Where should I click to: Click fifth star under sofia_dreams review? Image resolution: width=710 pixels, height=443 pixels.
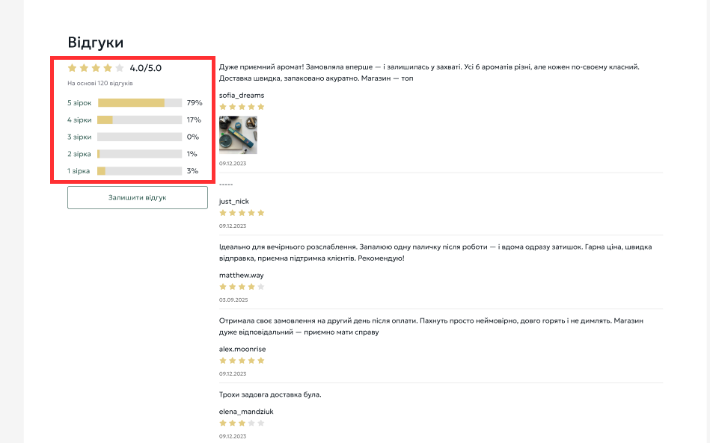[x=261, y=107]
